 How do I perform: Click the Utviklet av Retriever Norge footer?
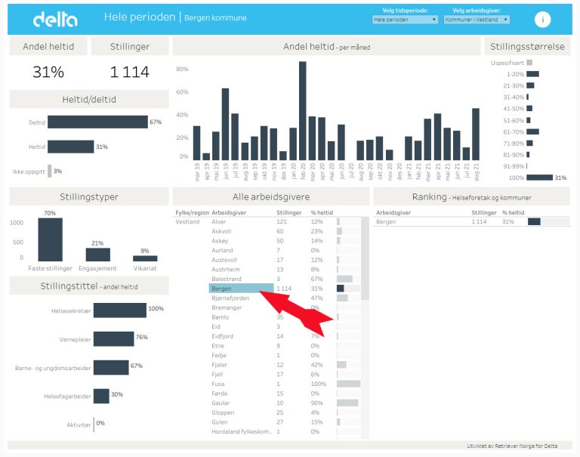pos(512,446)
